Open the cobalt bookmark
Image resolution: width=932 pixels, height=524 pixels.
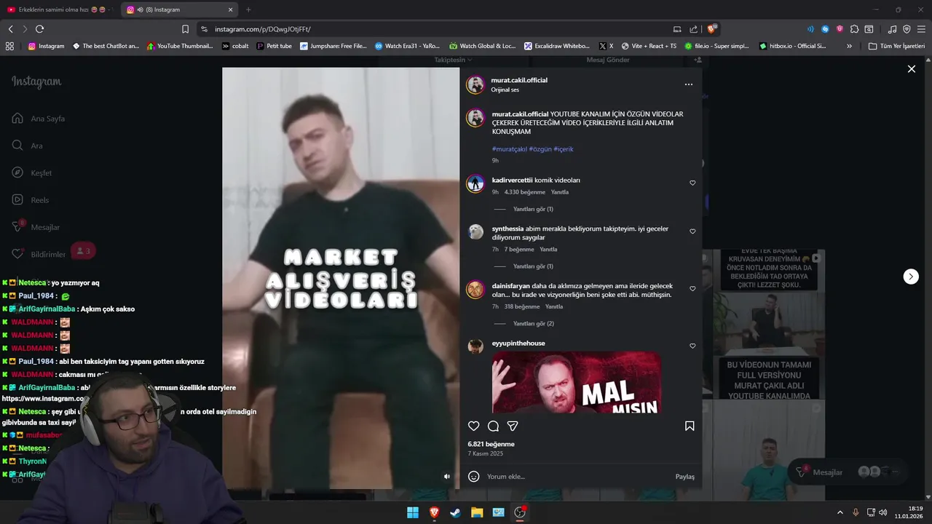pyautogui.click(x=235, y=46)
